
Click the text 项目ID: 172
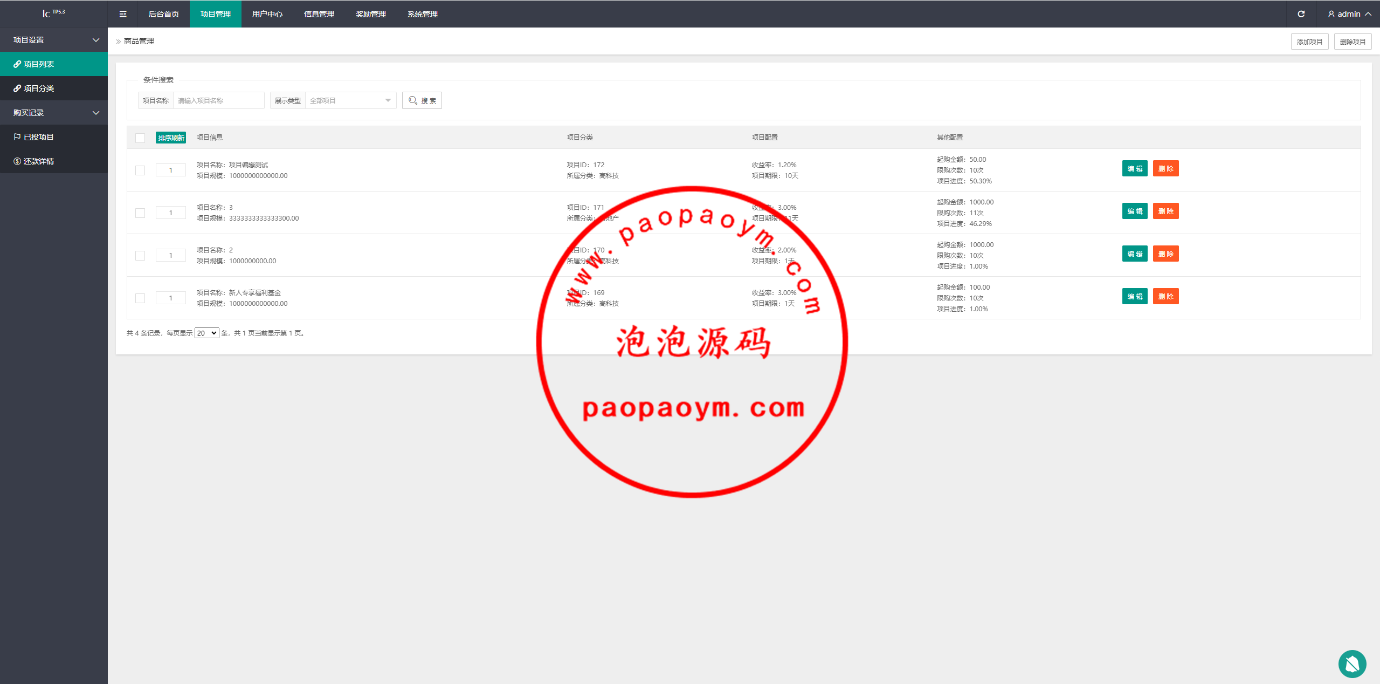[x=586, y=165]
